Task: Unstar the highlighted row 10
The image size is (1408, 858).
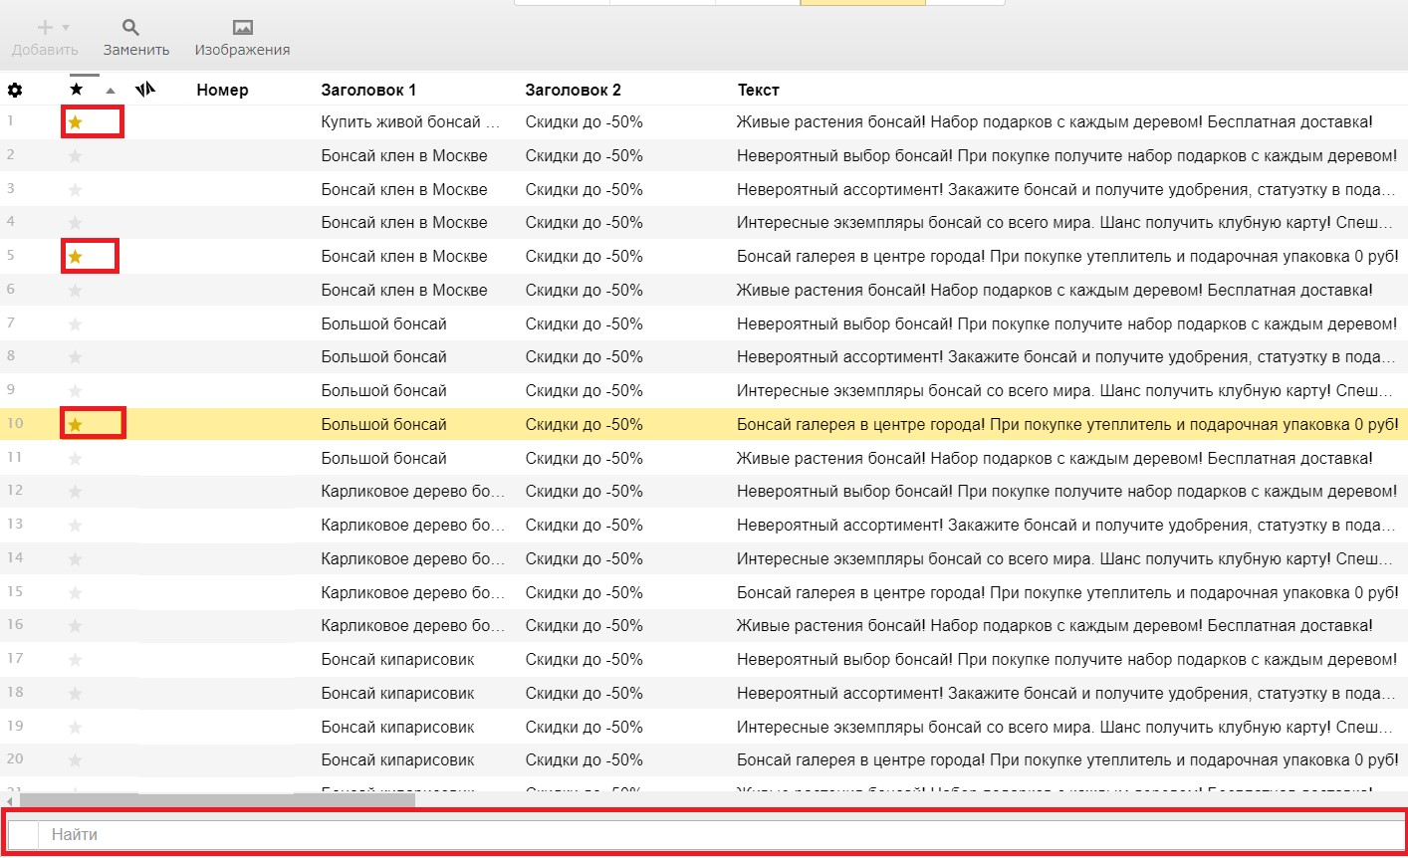Action: click(x=75, y=425)
